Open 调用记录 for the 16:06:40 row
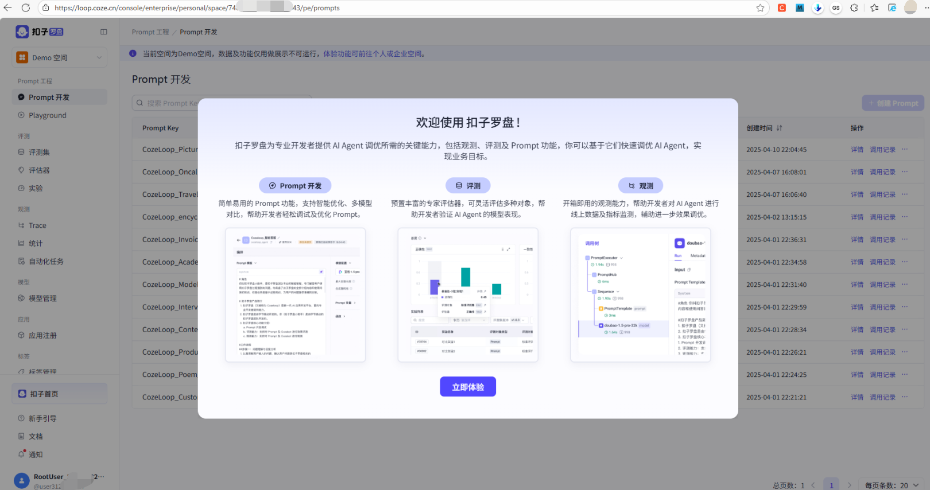The height and width of the screenshot is (490, 930). pyautogui.click(x=882, y=195)
